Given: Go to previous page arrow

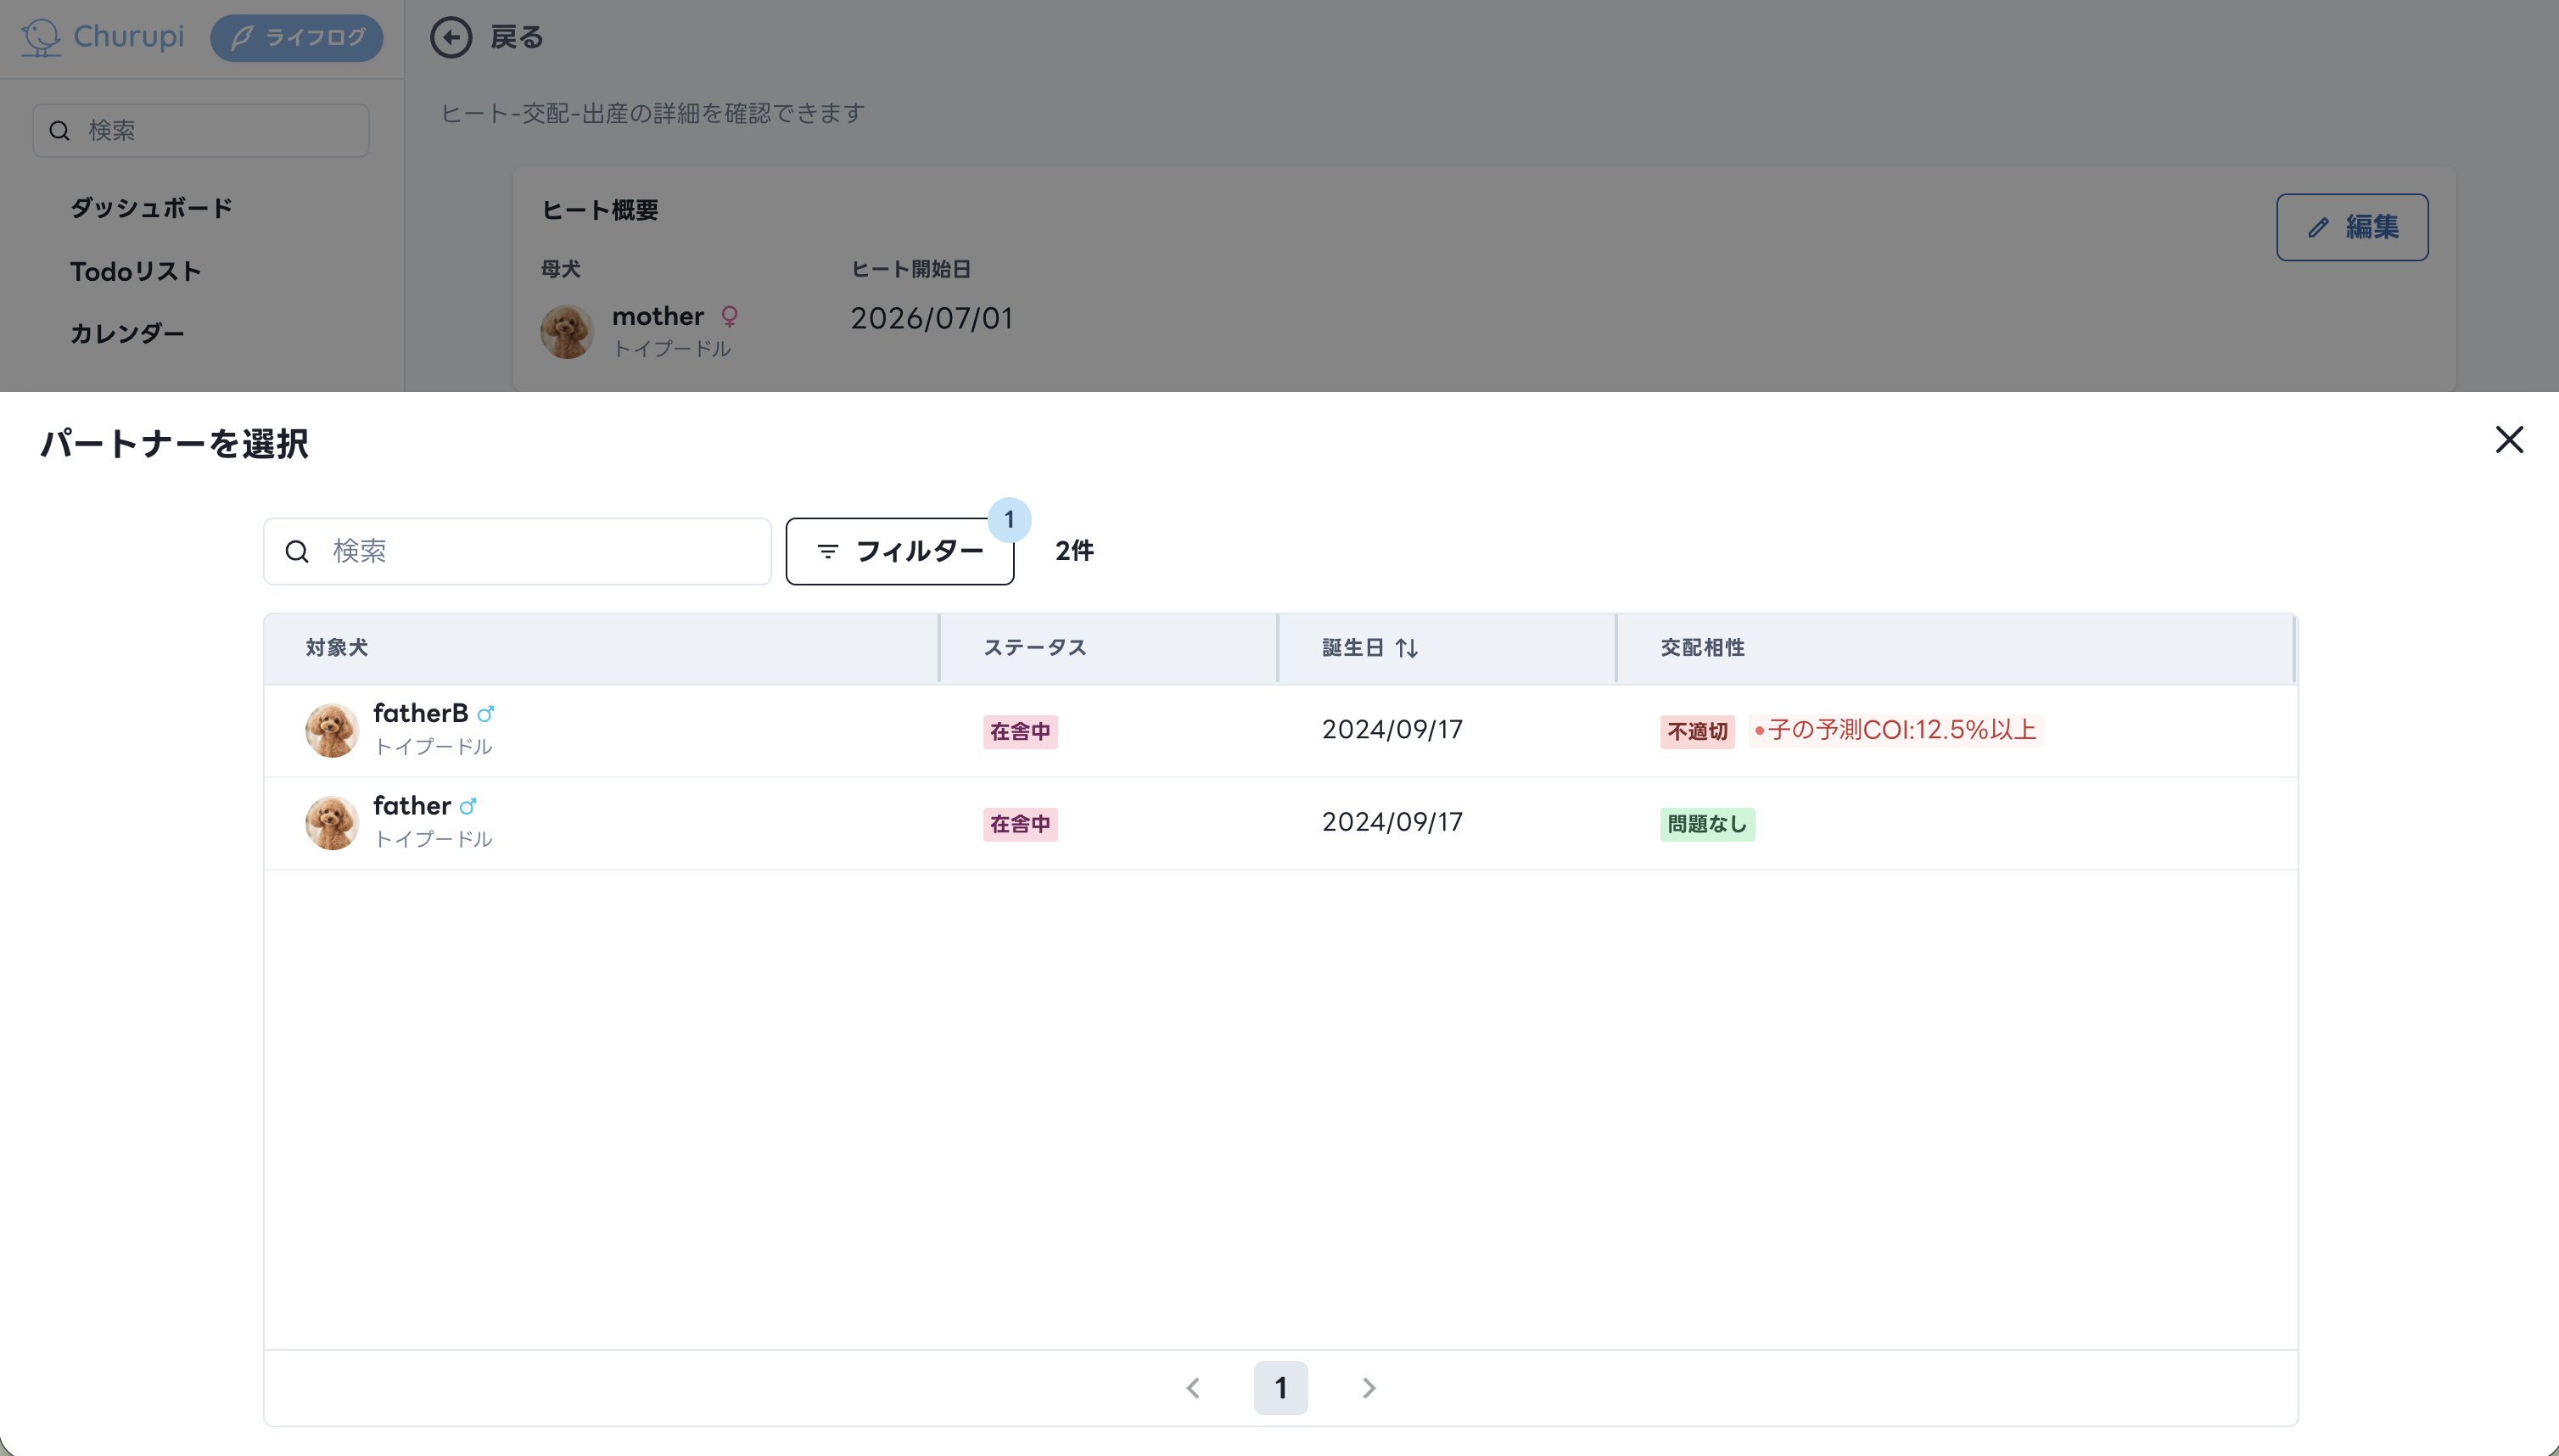Looking at the screenshot, I should (1193, 1388).
